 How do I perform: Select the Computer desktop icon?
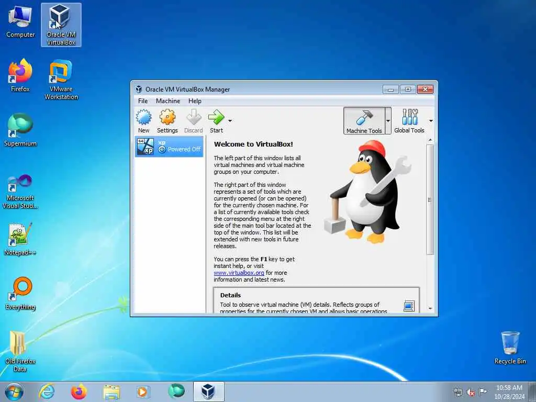(x=20, y=22)
